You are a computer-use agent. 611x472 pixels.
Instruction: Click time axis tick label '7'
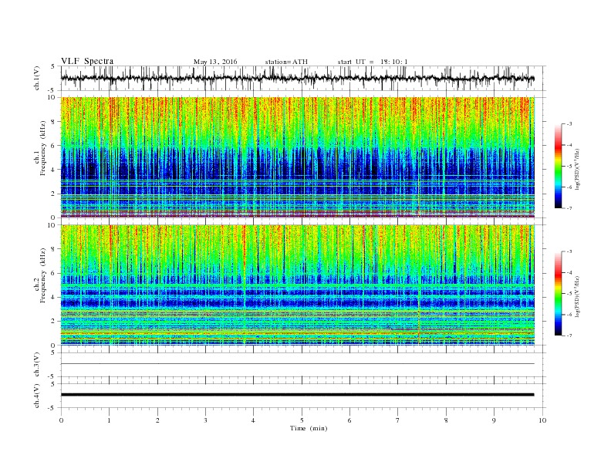398,420
